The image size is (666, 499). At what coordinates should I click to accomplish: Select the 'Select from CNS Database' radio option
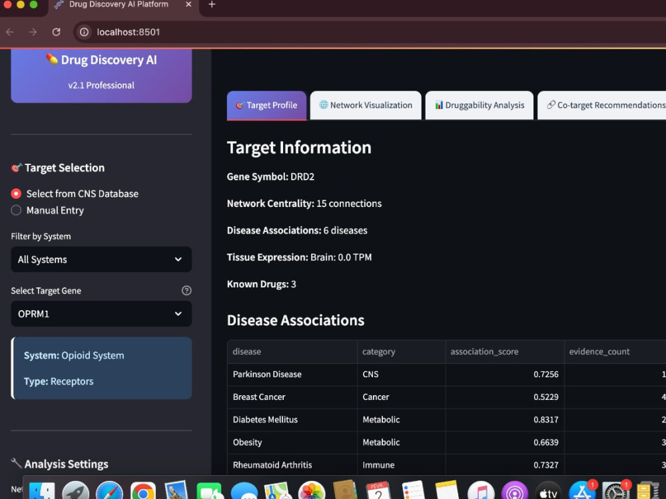point(75,194)
